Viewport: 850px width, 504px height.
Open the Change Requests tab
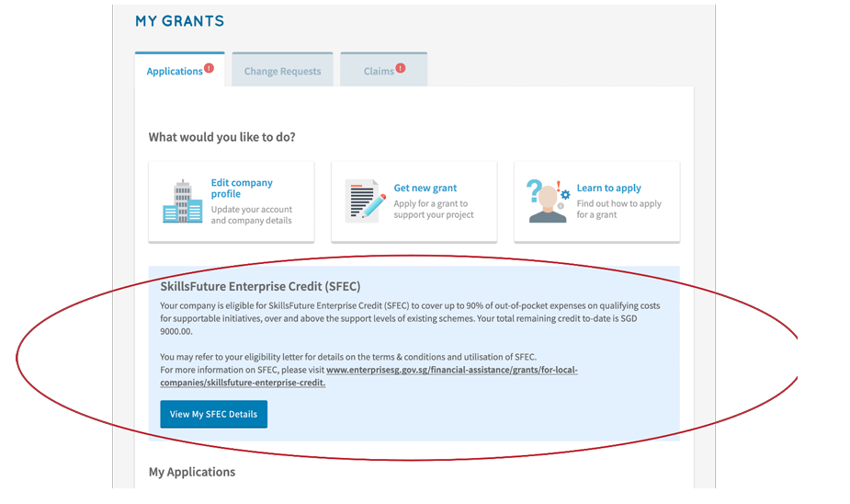(282, 72)
